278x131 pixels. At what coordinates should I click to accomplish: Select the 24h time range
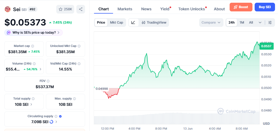coord(232,23)
